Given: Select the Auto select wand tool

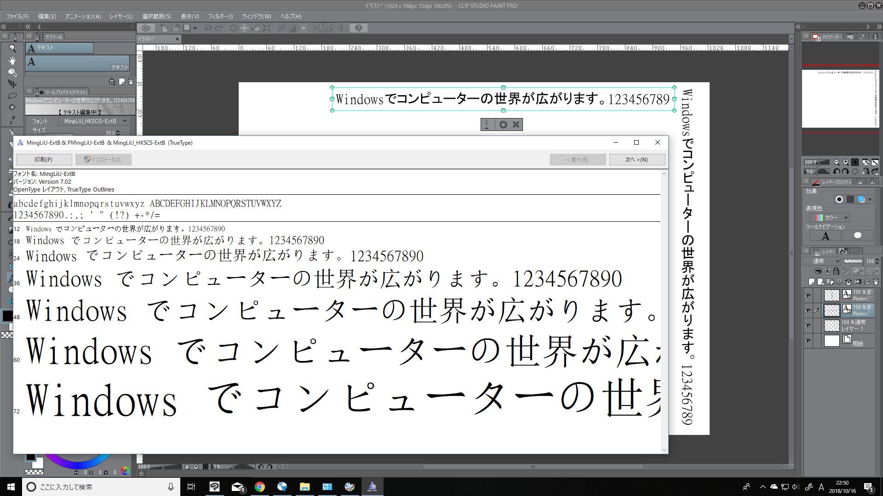Looking at the screenshot, I should 12,107.
